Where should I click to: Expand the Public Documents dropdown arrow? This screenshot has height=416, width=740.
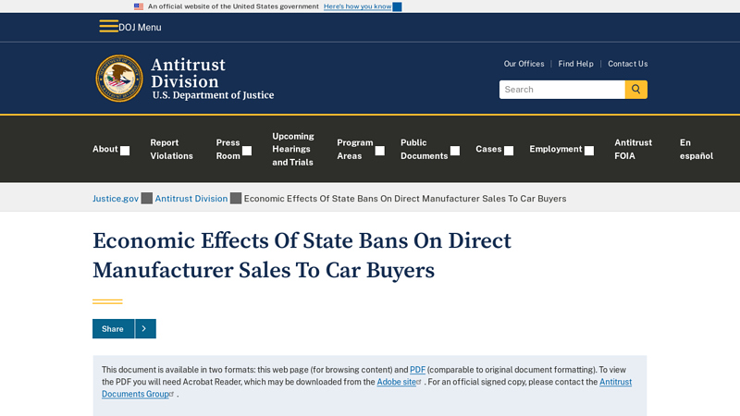(455, 151)
